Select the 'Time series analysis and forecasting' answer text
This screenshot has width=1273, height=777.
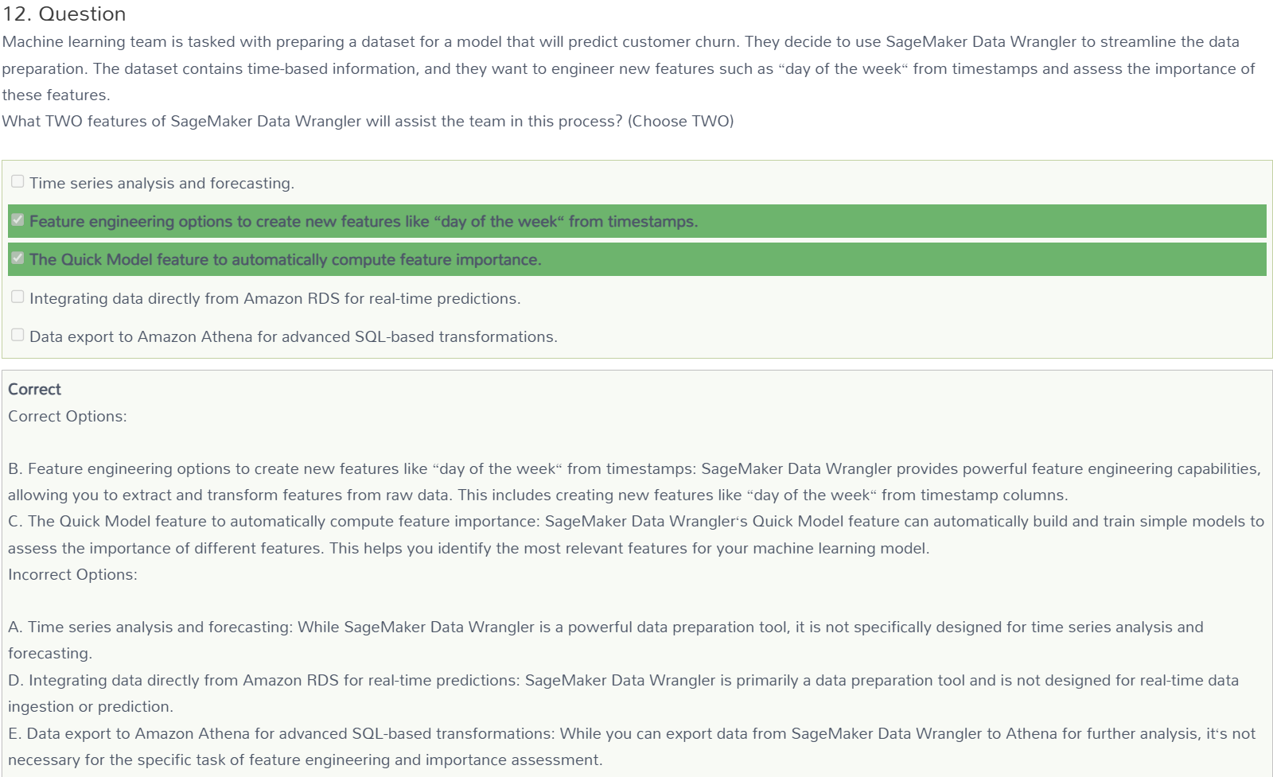pyautogui.click(x=162, y=183)
